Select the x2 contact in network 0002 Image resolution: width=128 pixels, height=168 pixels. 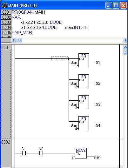click(41, 153)
